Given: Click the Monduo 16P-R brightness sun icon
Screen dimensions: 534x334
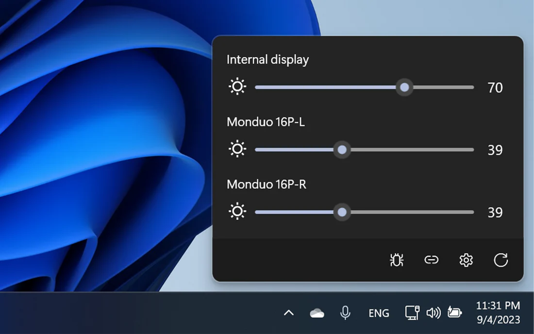Looking at the screenshot, I should [237, 211].
